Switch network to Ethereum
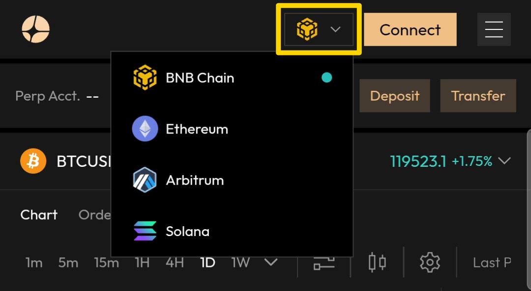Viewport: 531px width, 291px height. pyautogui.click(x=197, y=129)
